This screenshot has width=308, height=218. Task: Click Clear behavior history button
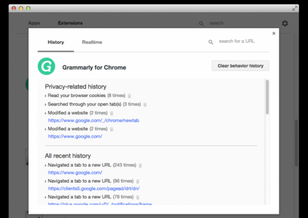[x=240, y=66]
